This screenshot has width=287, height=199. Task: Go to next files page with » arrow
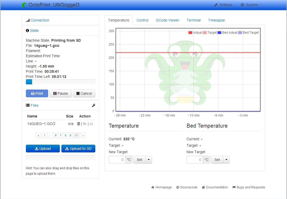83,135
